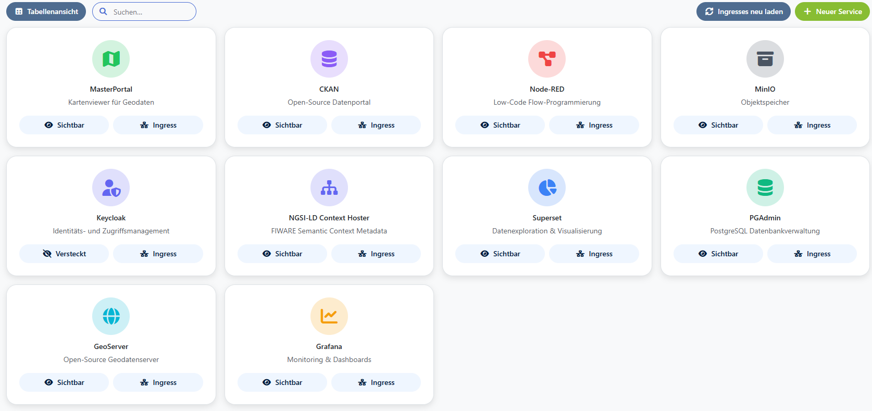Viewport: 872px width, 411px height.
Task: Click 'Low-Code Flow-Programmierung' description
Action: point(547,102)
